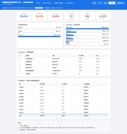Click the 306,351 total in the summary row

point(42,116)
